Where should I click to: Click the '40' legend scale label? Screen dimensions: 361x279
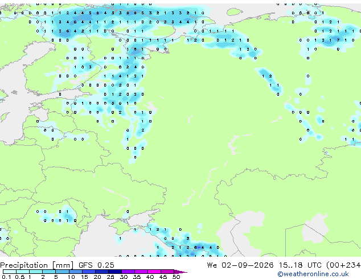[x=150, y=277]
